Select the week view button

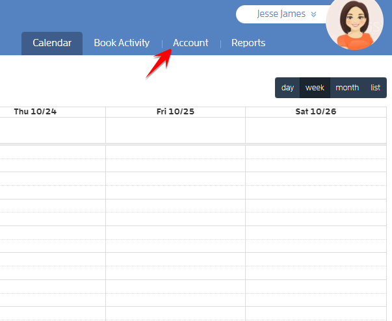[x=315, y=88]
